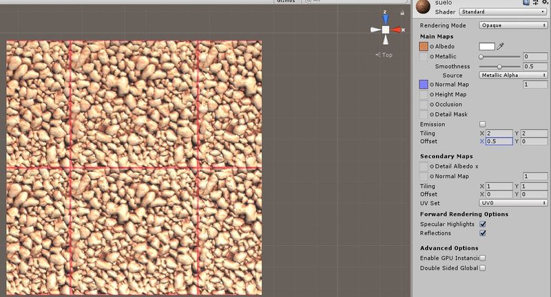Click the Secondary Normal Map strength field
551x297 pixels.
[x=535, y=177]
